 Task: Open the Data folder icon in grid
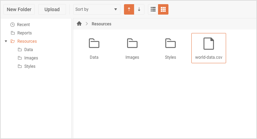[x=94, y=43]
